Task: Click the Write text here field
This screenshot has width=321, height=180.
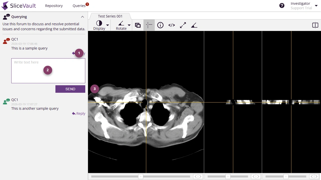Action: (x=48, y=70)
